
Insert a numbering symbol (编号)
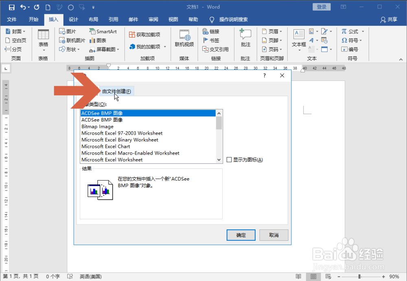pos(350,49)
